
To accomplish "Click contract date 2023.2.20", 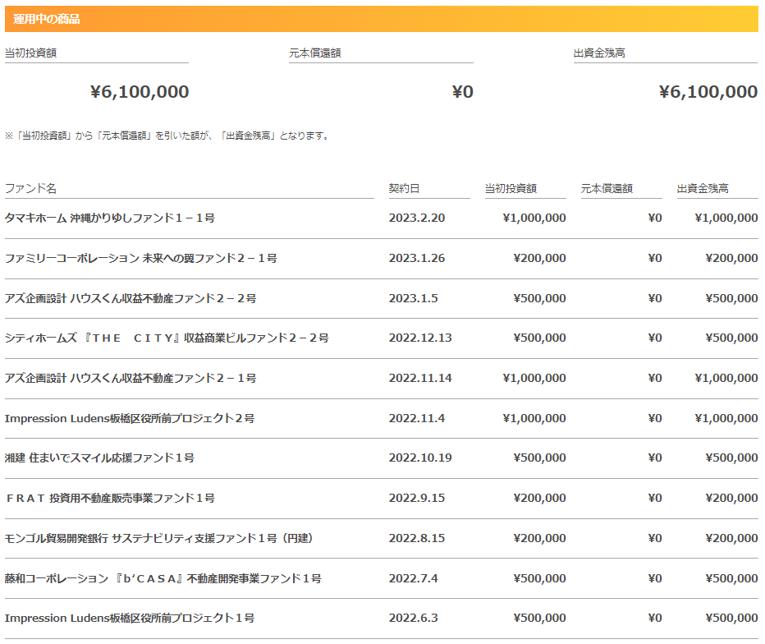I will pos(417,218).
